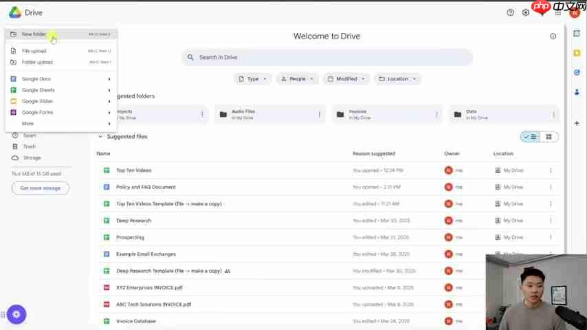Expand the Google Slides submenu arrow
This screenshot has width=587, height=330.
(109, 102)
